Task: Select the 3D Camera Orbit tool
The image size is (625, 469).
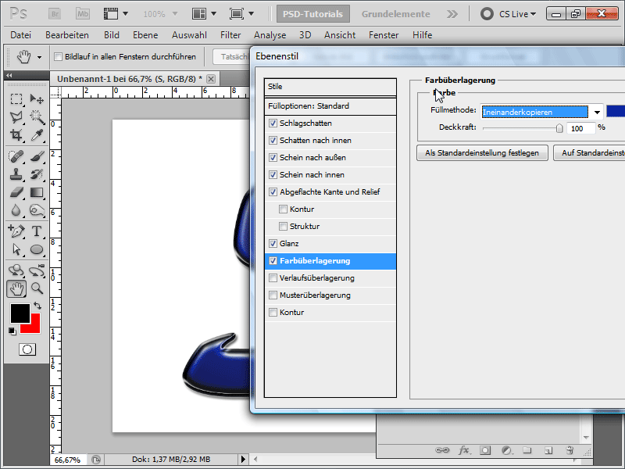Action: [37, 270]
